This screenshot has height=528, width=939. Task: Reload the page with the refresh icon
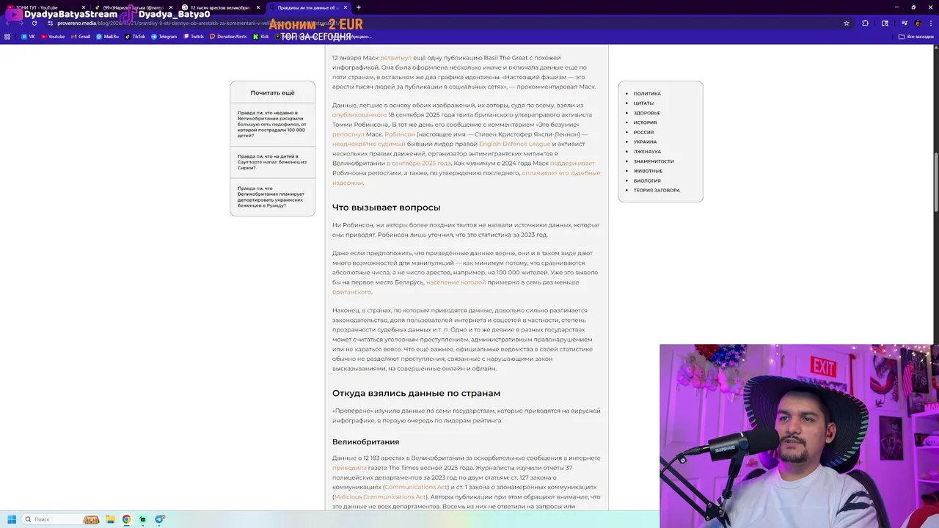(34, 23)
